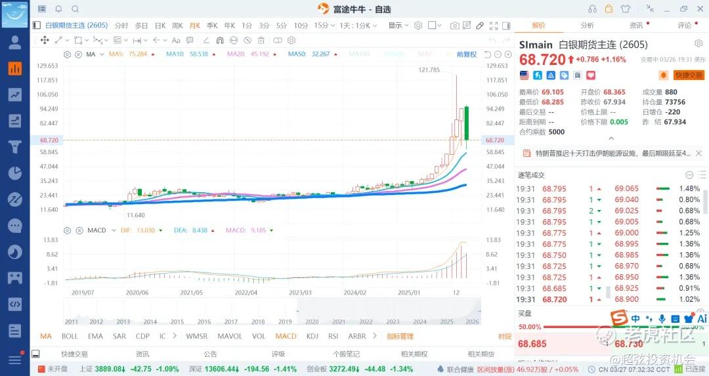Select the 月K period tab
709x376 pixels.
click(x=195, y=26)
